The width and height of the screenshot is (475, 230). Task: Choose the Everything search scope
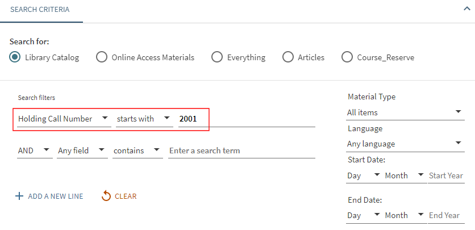(x=217, y=57)
